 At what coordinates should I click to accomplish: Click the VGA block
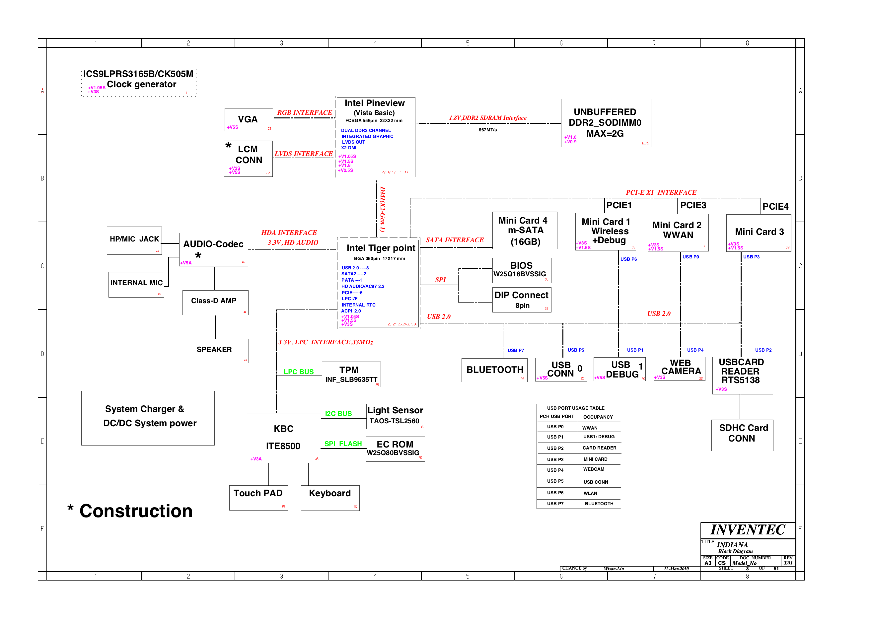[249, 119]
